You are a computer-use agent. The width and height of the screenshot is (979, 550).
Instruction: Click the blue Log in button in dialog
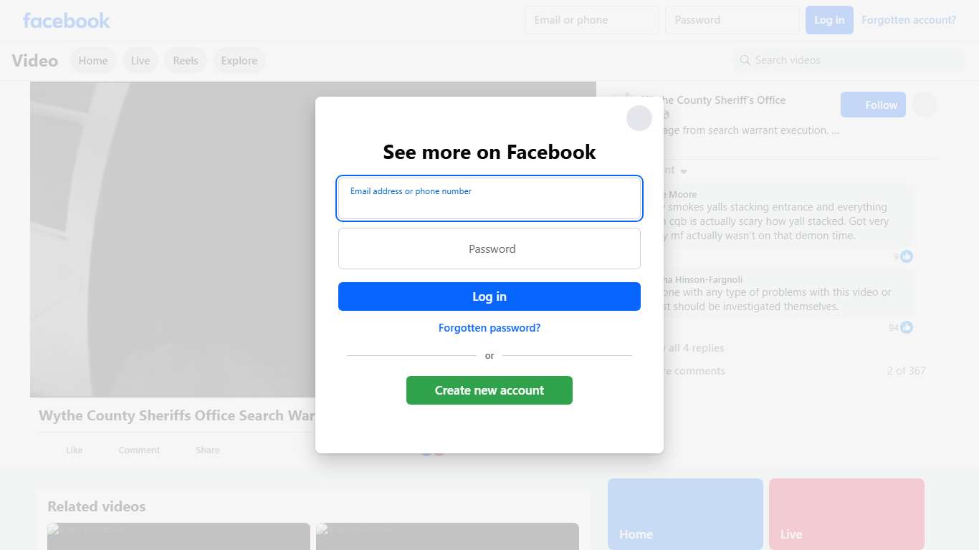(489, 296)
